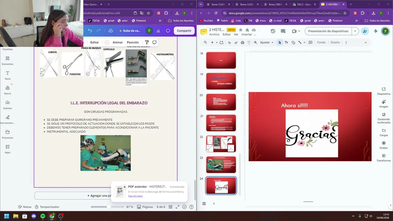Image resolution: width=393 pixels, height=221 pixels.
Task: Open Marca (brand) panel in Canva
Action: coord(7,90)
